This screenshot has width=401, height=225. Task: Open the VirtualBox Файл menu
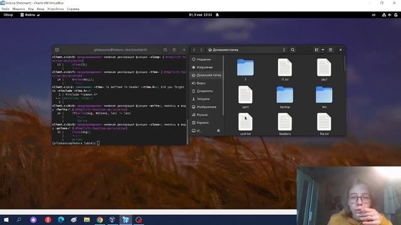pos(6,9)
